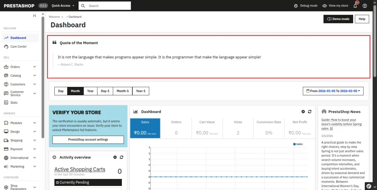Screen dimensions: 377x190
Task: Click the Shop Parameters gear icon
Action: [x=6, y=187]
